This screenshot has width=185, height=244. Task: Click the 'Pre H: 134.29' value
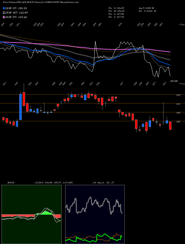click(116, 11)
